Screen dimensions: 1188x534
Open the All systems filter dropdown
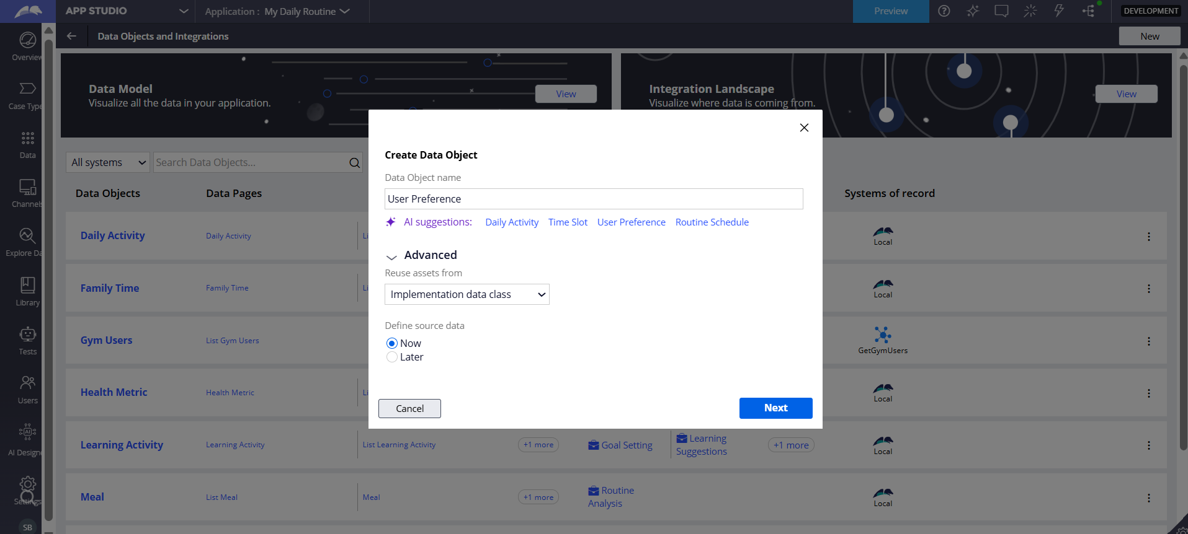(x=108, y=162)
